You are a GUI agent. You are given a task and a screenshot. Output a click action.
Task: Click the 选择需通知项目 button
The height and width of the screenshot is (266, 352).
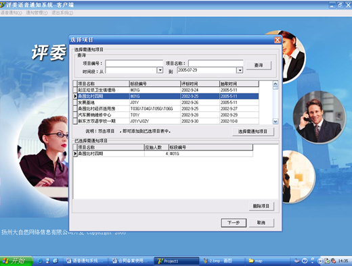253,132
